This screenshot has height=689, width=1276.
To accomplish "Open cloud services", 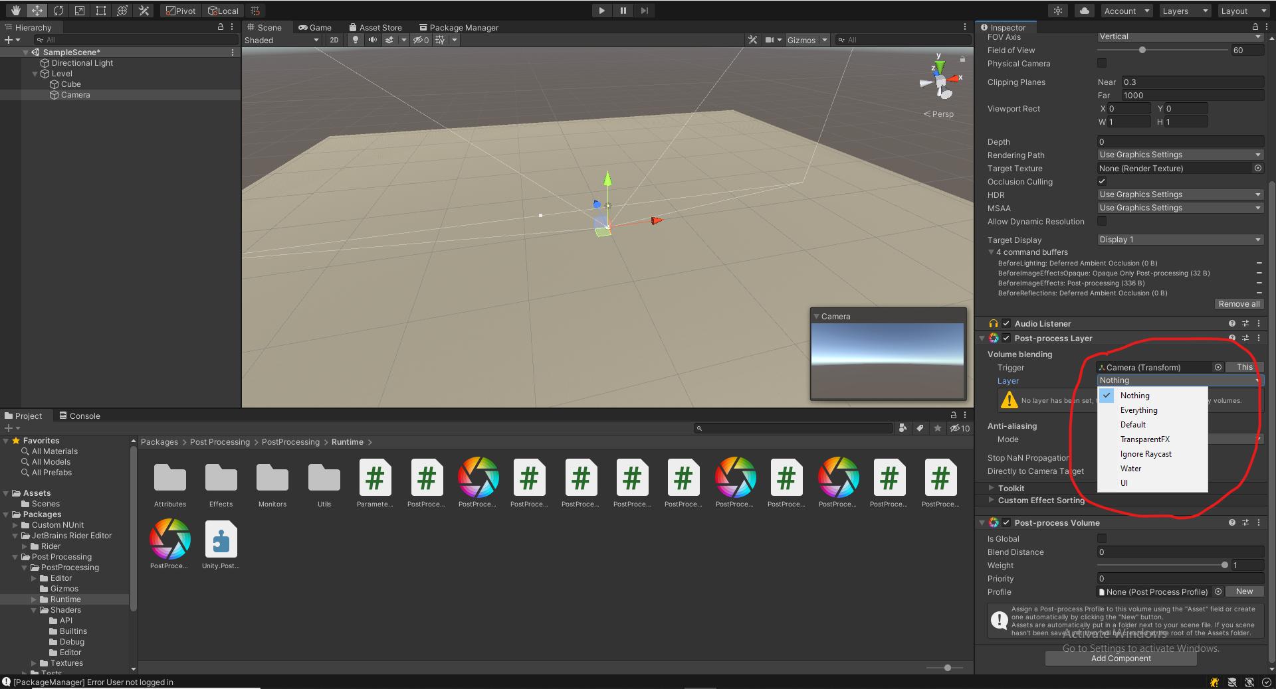I will [1085, 11].
